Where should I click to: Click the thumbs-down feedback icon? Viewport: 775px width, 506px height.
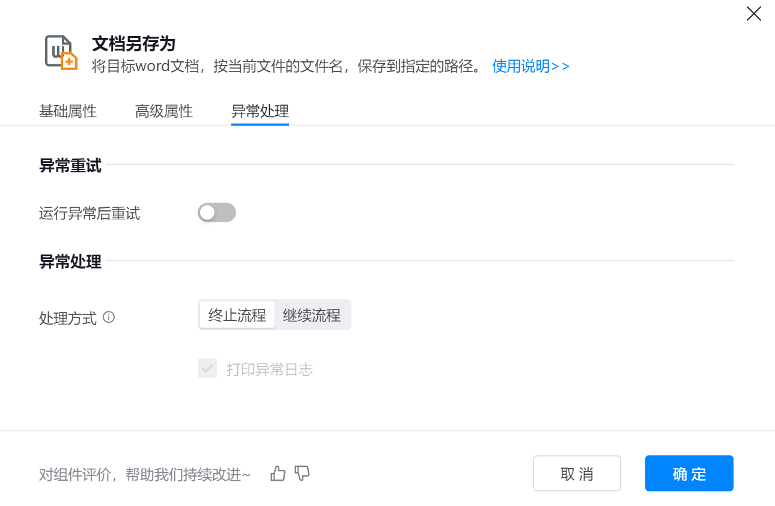point(302,474)
